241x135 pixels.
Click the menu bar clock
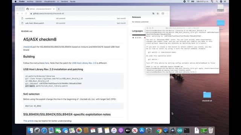click(x=203, y=1)
